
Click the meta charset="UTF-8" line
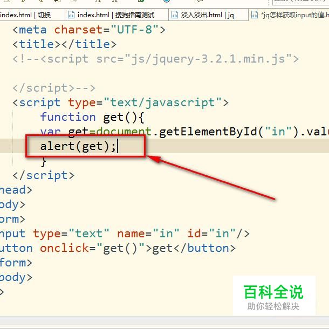click(x=89, y=30)
